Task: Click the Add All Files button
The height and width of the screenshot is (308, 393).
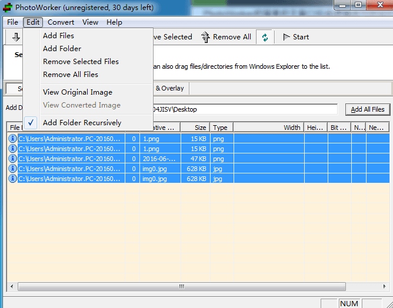Action: click(x=367, y=109)
